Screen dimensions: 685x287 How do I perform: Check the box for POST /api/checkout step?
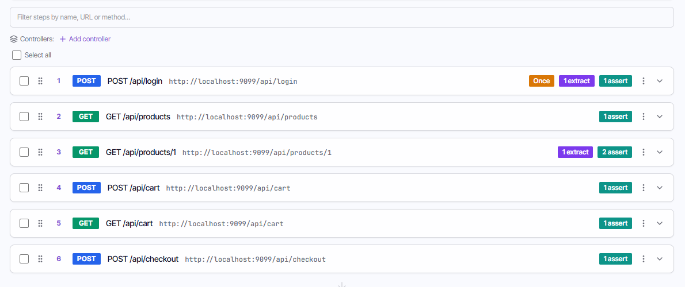(24, 259)
